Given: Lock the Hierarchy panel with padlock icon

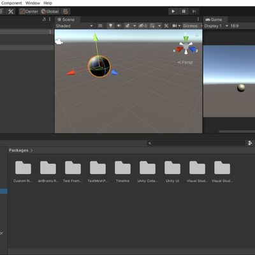Looking at the screenshot, I should click(x=44, y=19).
